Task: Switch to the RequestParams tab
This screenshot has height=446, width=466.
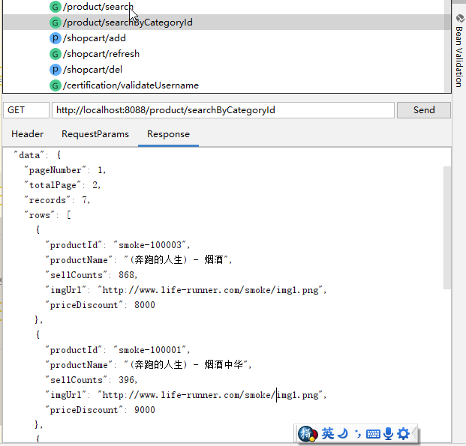Action: point(95,134)
